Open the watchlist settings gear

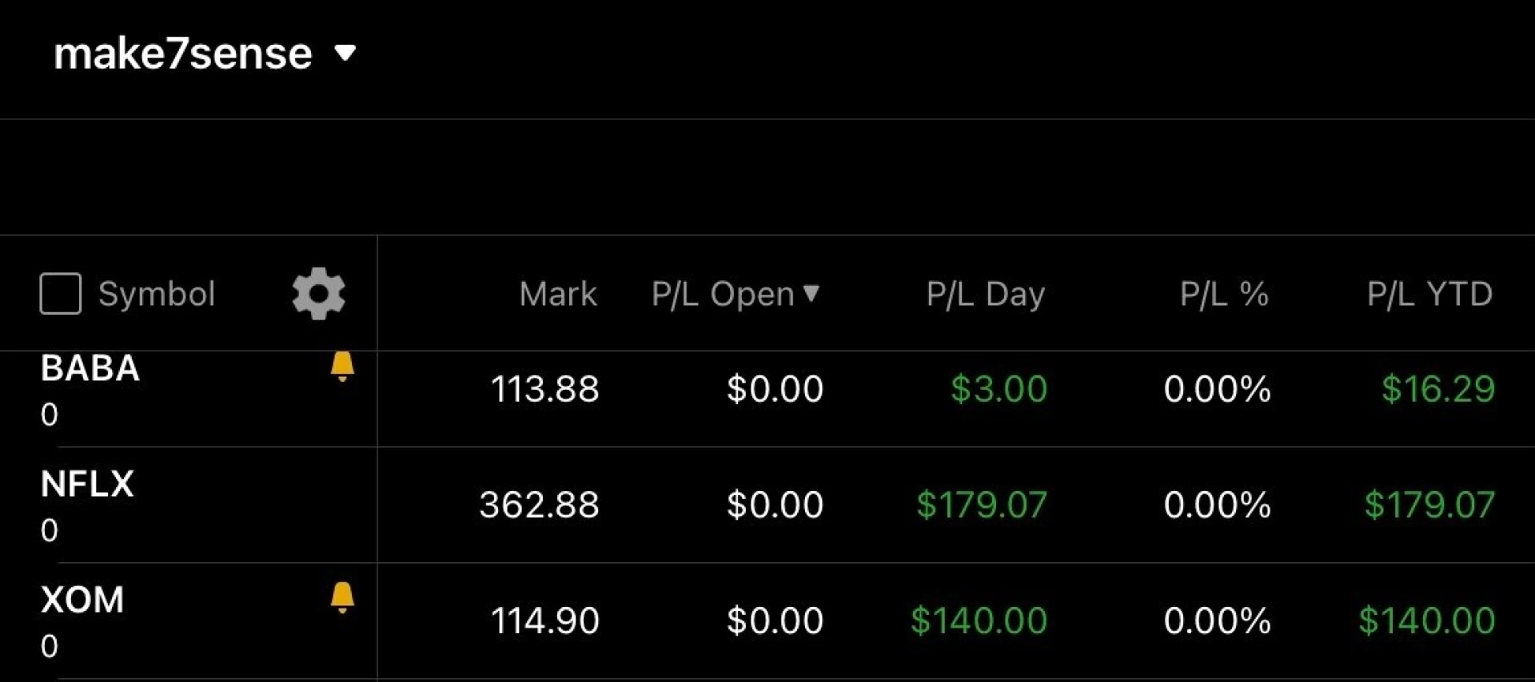click(318, 294)
